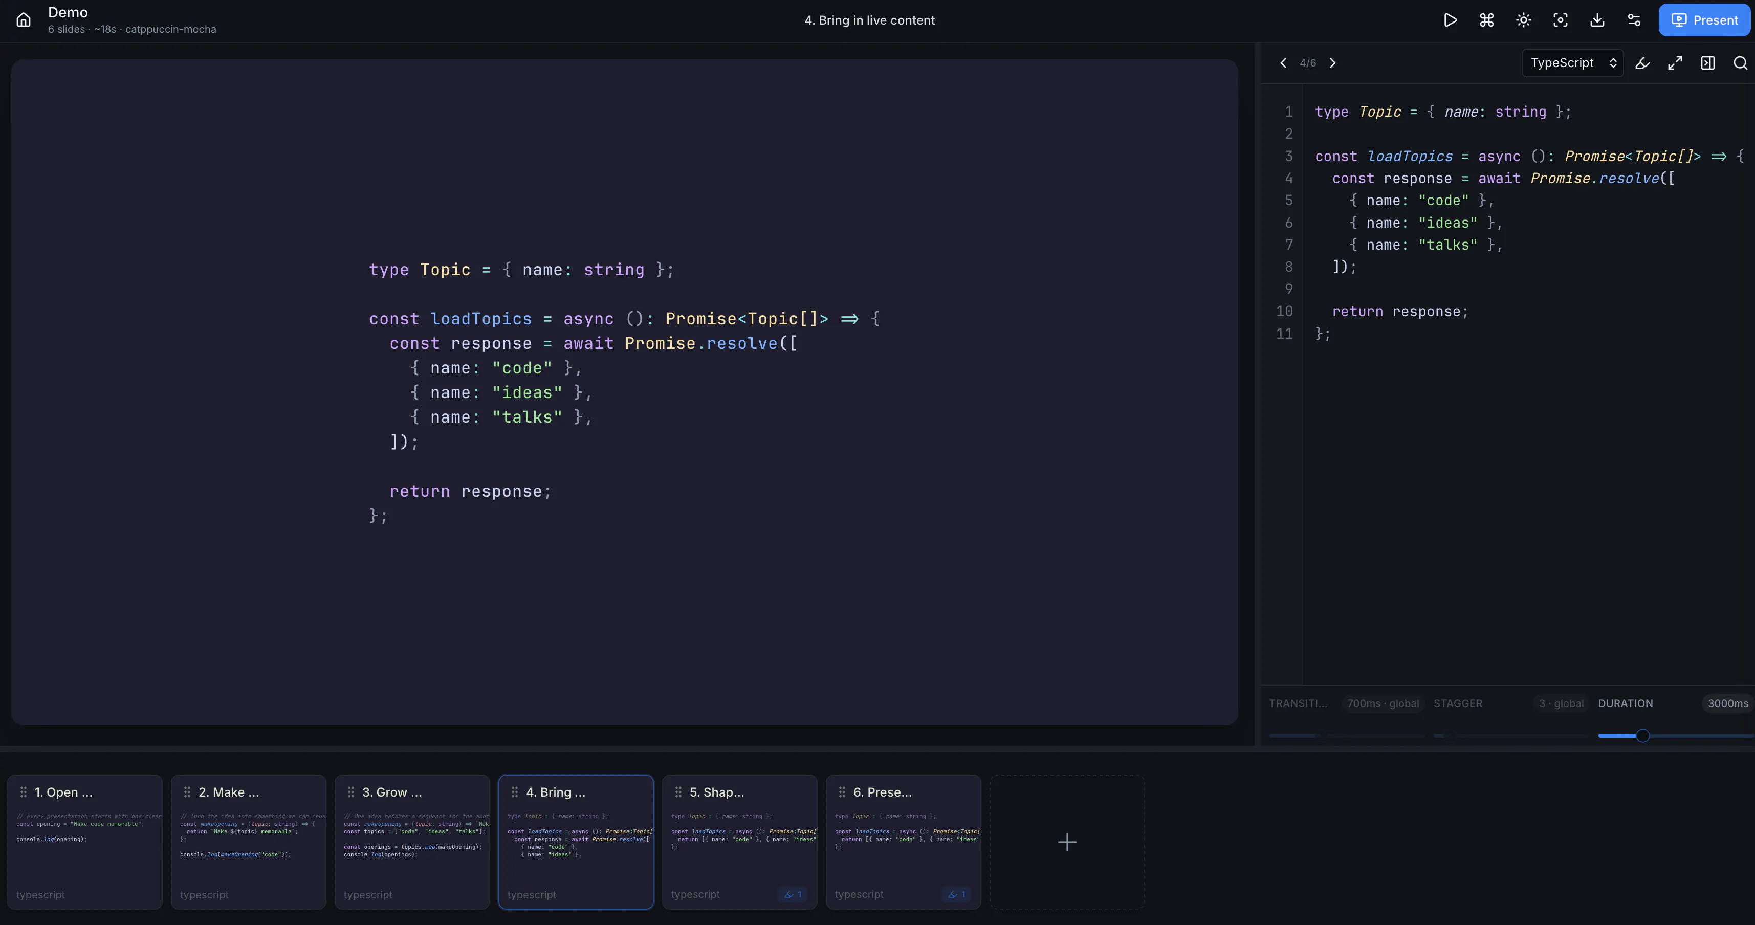Click the highlight badge on slide 6

pyautogui.click(x=956, y=894)
